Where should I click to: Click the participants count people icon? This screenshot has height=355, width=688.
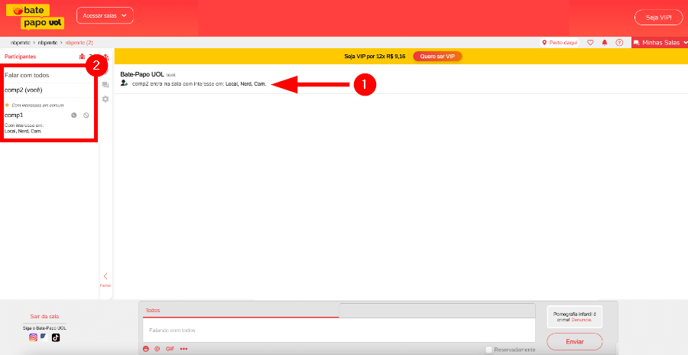tap(82, 57)
